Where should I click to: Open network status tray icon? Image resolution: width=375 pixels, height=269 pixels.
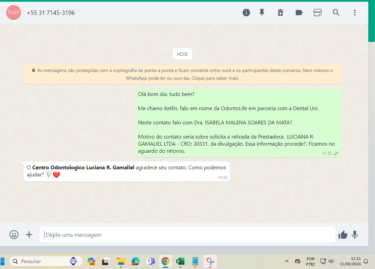pyautogui.click(x=323, y=261)
